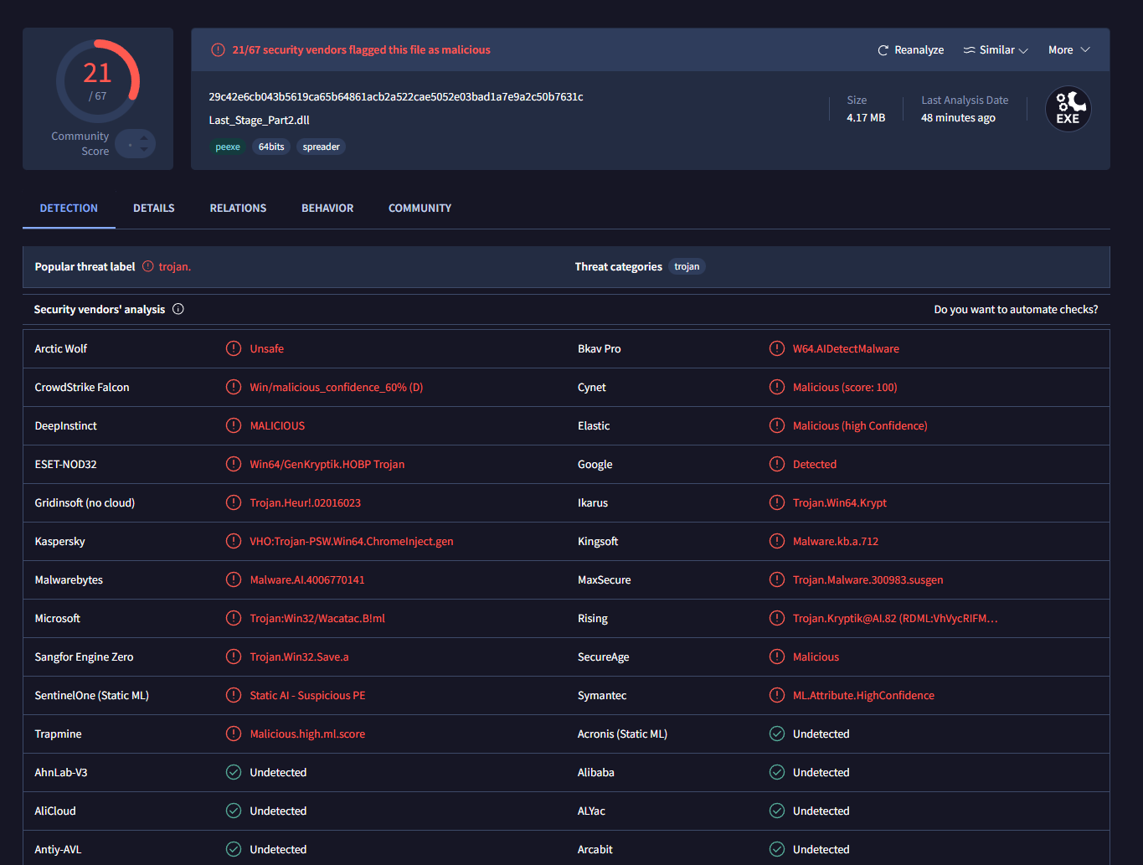1143x865 pixels.
Task: Click the Google Detected alert icon
Action: pyautogui.click(x=777, y=464)
